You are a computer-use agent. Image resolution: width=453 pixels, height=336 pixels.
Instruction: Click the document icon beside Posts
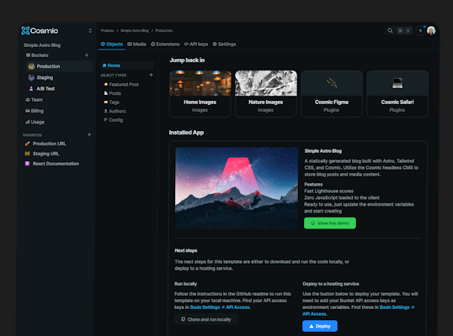[x=106, y=93]
